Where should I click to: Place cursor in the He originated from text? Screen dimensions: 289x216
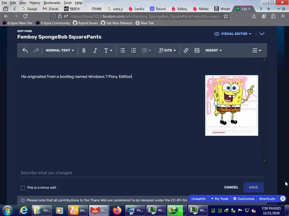click(x=76, y=76)
